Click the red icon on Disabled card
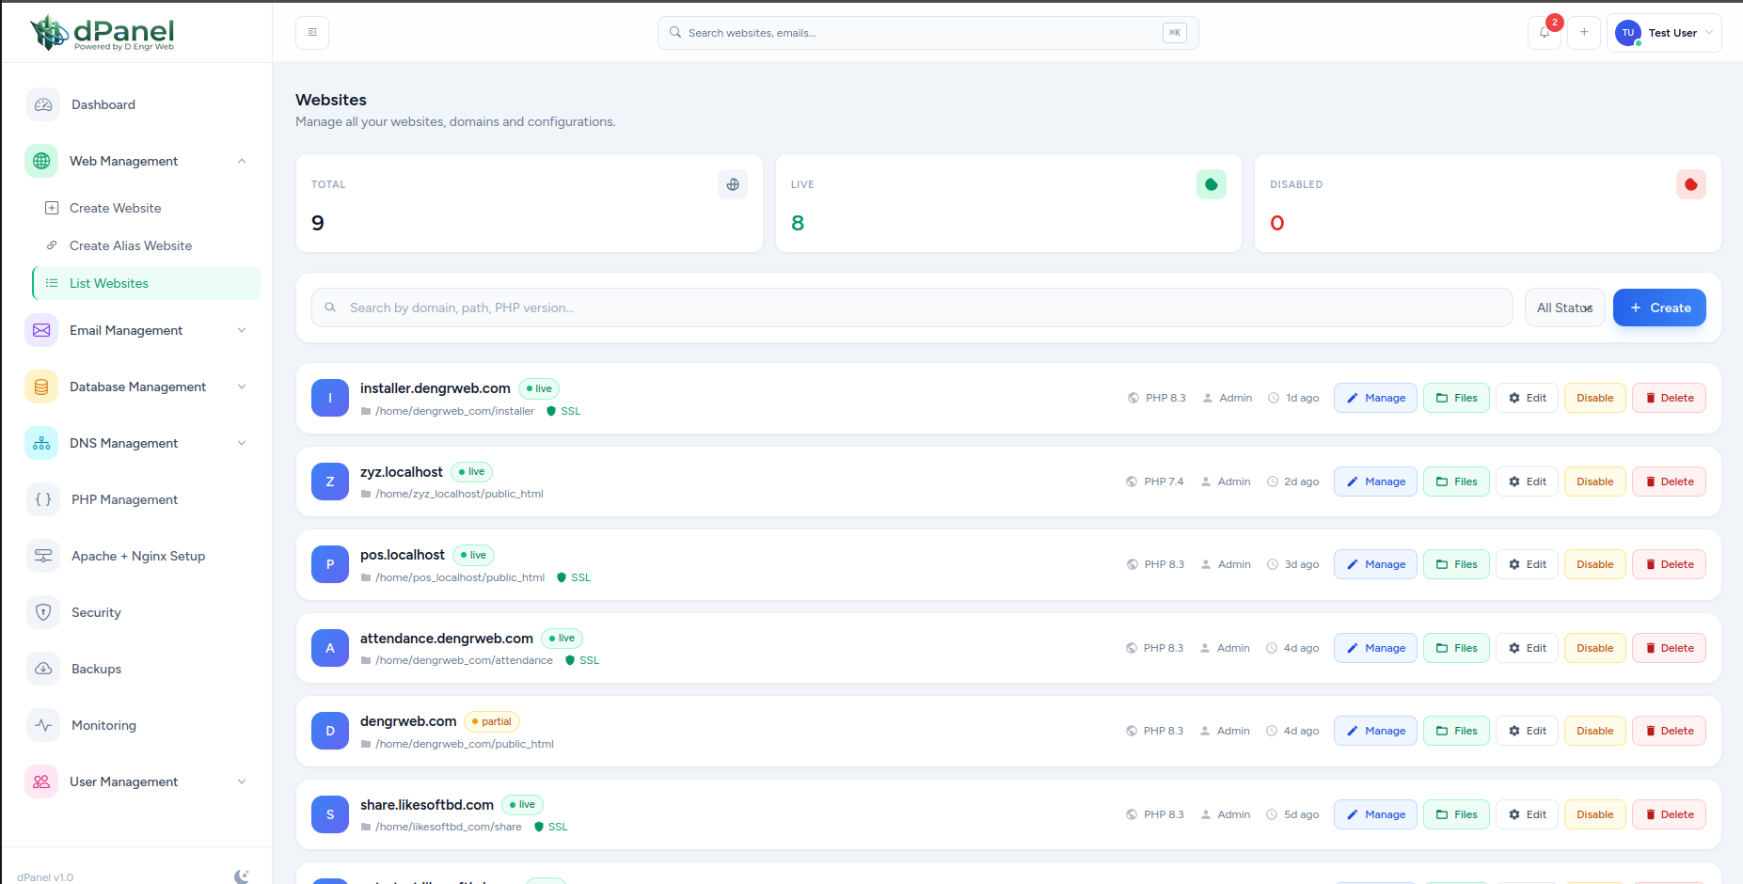 pos(1691,184)
